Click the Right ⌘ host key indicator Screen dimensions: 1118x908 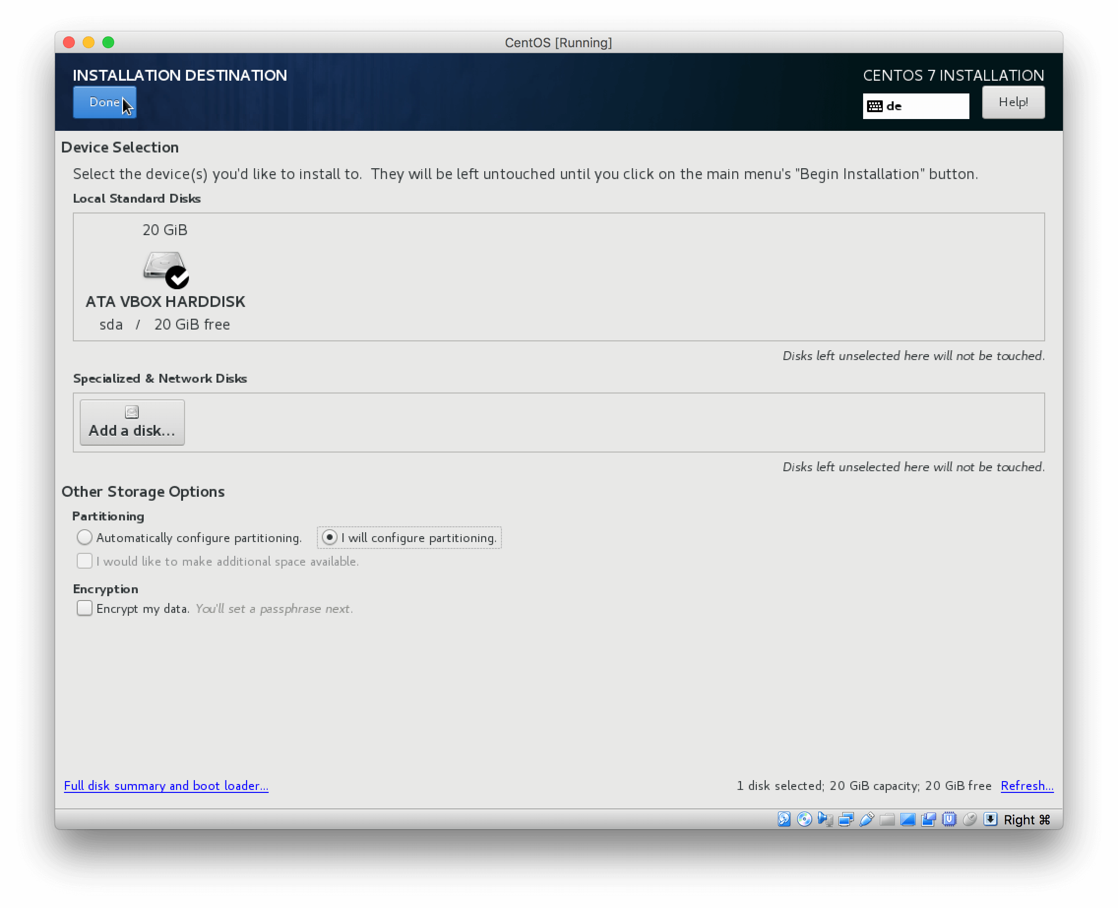coord(1026,819)
